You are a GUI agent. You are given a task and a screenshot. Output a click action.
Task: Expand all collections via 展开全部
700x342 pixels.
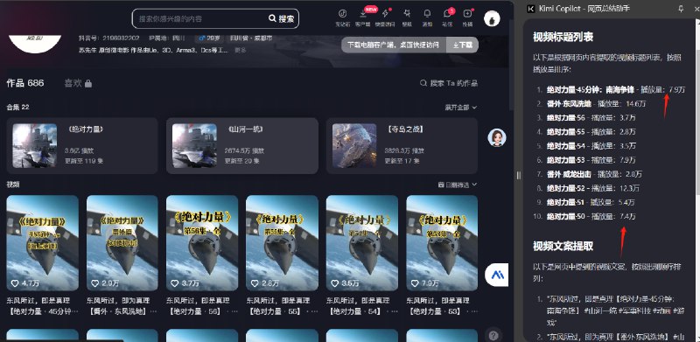460,108
